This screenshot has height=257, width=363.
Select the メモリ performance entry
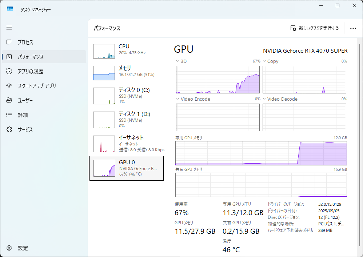click(104, 73)
